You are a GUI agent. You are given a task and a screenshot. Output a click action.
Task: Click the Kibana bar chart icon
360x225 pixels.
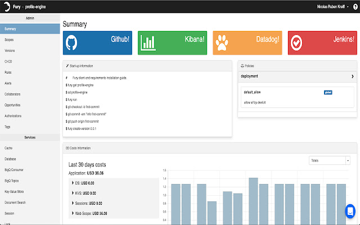tap(148, 43)
